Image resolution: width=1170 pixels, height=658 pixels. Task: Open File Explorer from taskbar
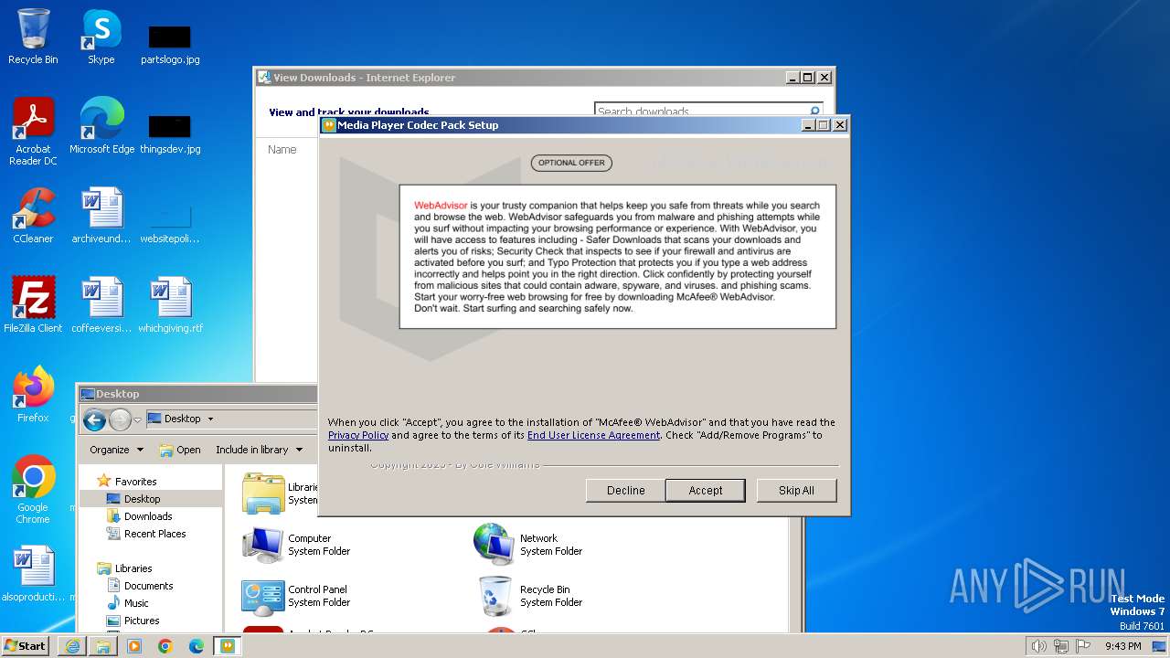[103, 646]
